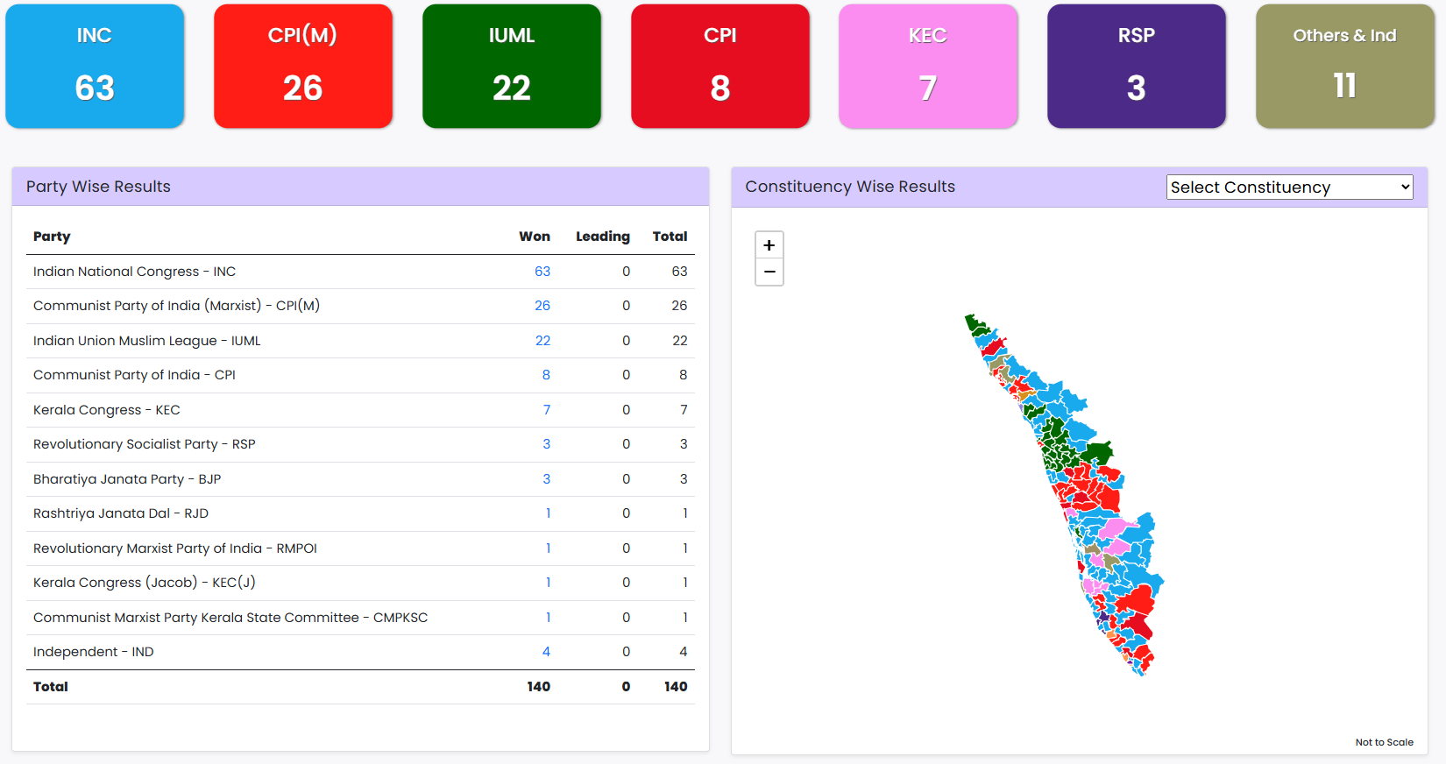Select 'Kerala Congress - KEC' text
This screenshot has width=1446, height=764.
(x=107, y=410)
